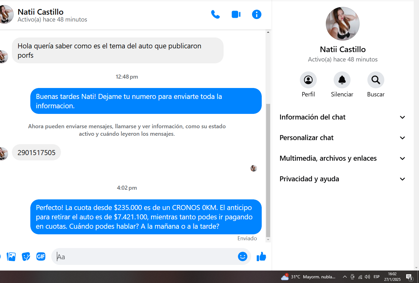This screenshot has width=419, height=283.
Task: Open the volume control in tray
Action: [368, 277]
